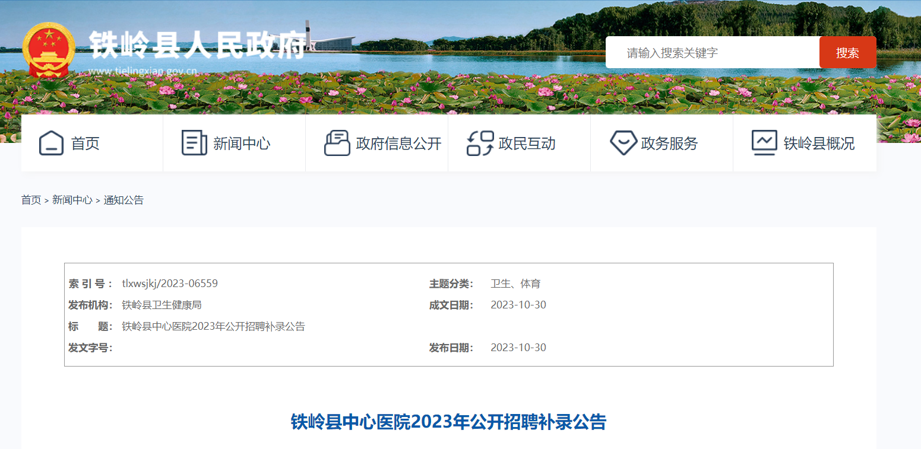
Task: Click the www.tielingxian.gov.cn address text
Action: [143, 72]
